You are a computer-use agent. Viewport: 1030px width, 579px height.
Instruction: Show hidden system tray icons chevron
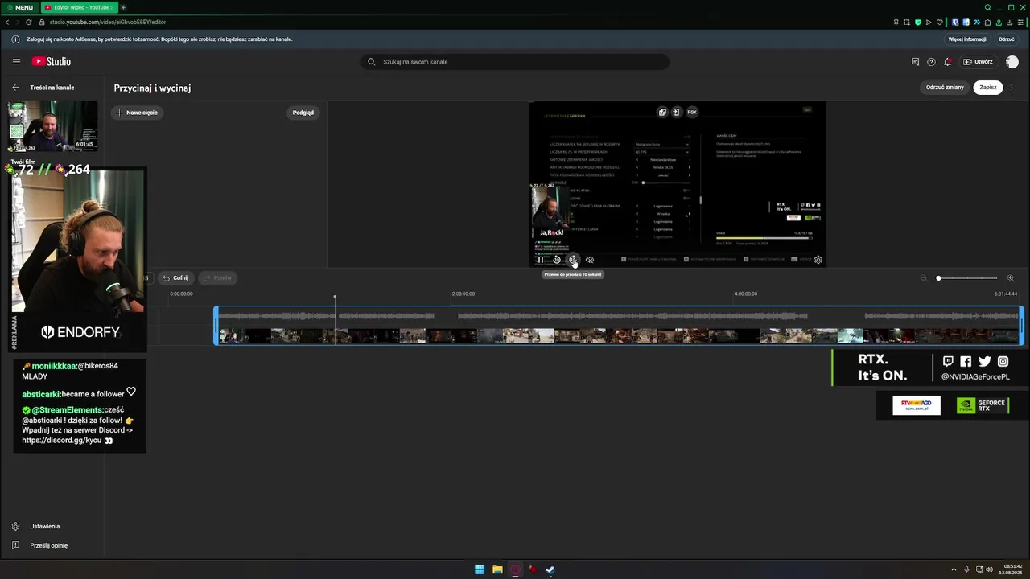tap(954, 570)
